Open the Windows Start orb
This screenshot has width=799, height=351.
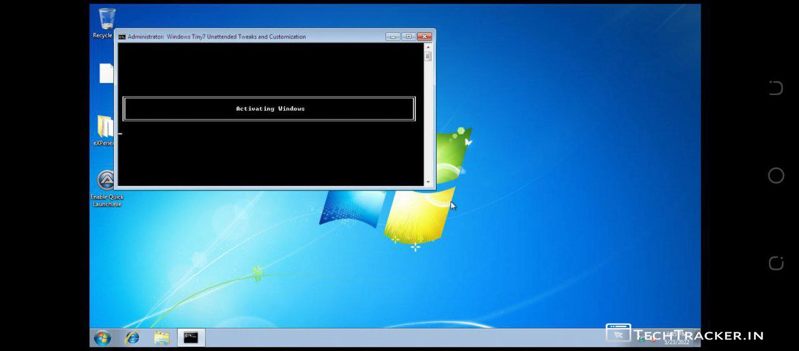click(x=102, y=338)
